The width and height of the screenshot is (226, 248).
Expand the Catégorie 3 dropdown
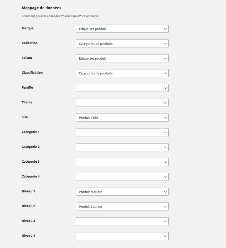pos(122,162)
